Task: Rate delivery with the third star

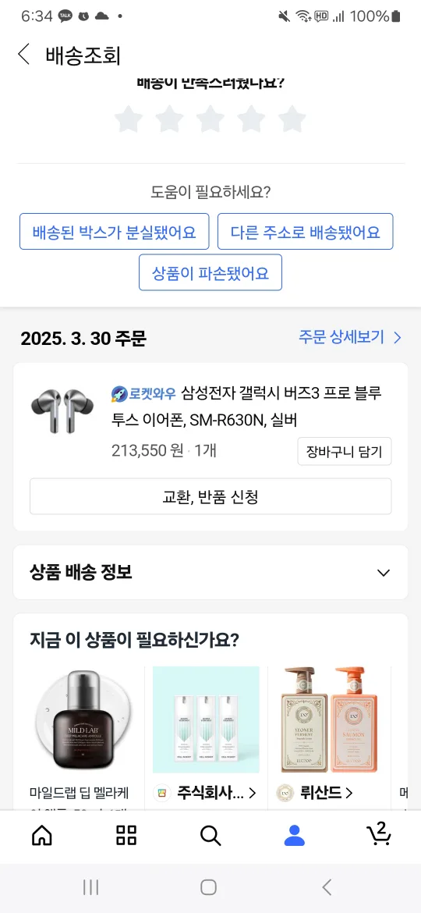Action: point(210,119)
